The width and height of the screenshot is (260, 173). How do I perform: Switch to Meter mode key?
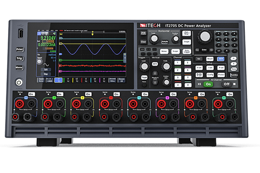click(x=164, y=51)
